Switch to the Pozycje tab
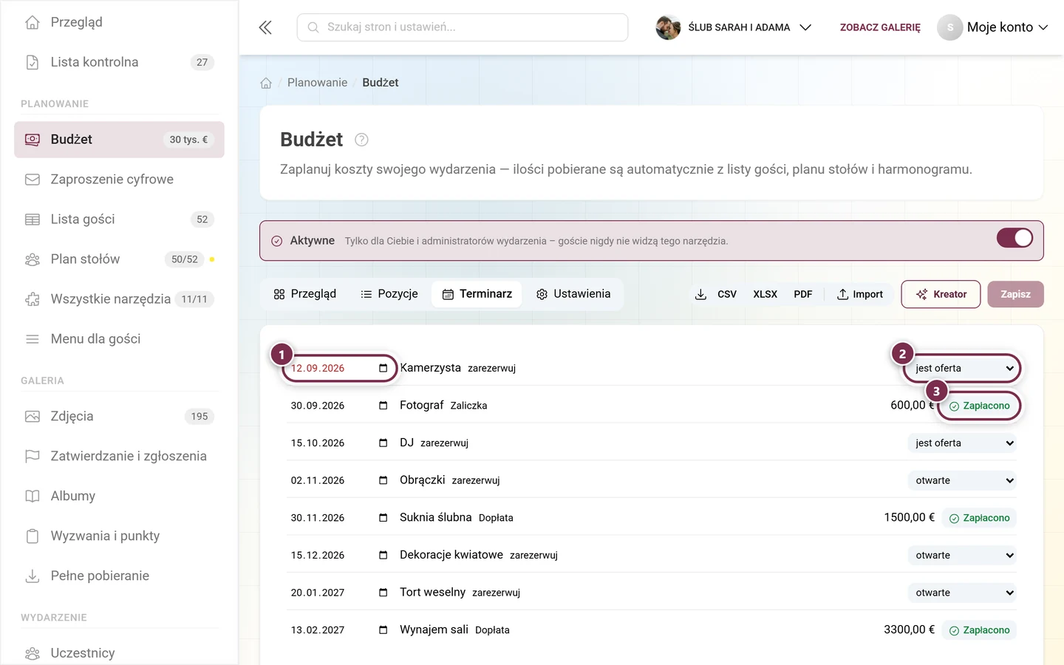1064x665 pixels. tap(389, 294)
